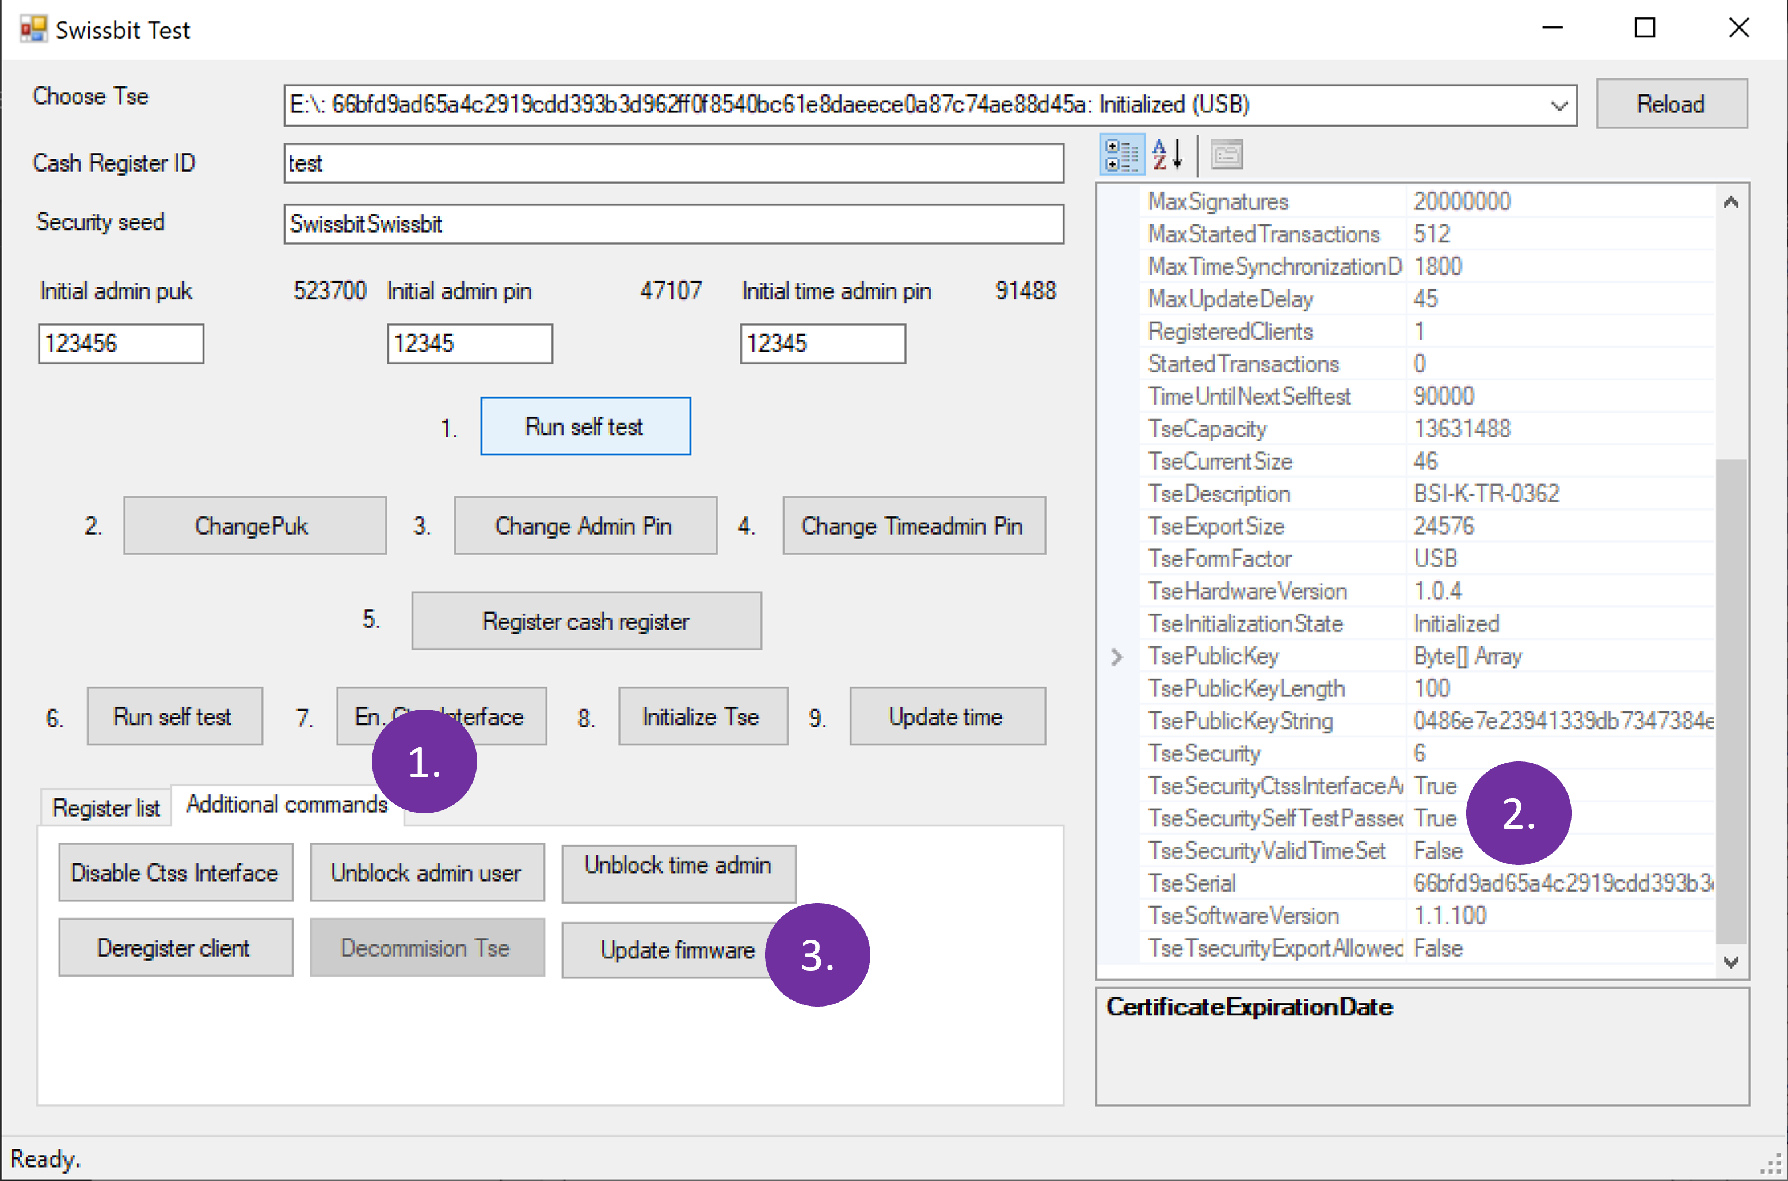This screenshot has width=1788, height=1181.
Task: Click the Update time button
Action: 948,717
